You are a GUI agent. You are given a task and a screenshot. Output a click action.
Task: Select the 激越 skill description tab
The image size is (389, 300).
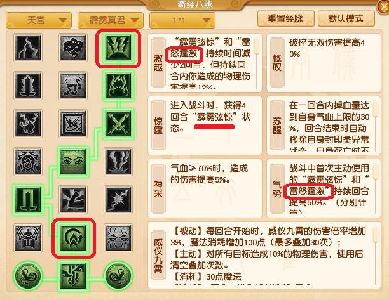click(x=158, y=63)
